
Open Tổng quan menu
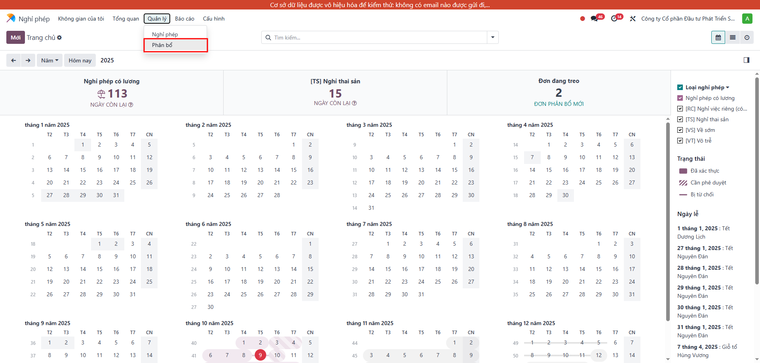click(126, 19)
